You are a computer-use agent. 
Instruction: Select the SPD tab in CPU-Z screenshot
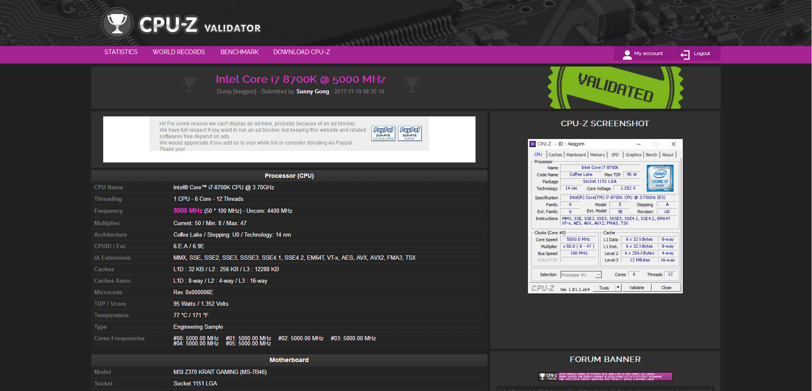[x=615, y=155]
